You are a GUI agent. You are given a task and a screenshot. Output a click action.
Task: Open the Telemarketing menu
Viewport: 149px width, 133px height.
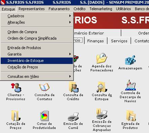[x=101, y=9]
